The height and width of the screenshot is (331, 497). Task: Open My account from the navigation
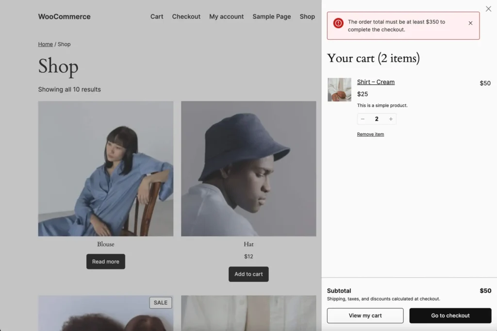pos(226,17)
